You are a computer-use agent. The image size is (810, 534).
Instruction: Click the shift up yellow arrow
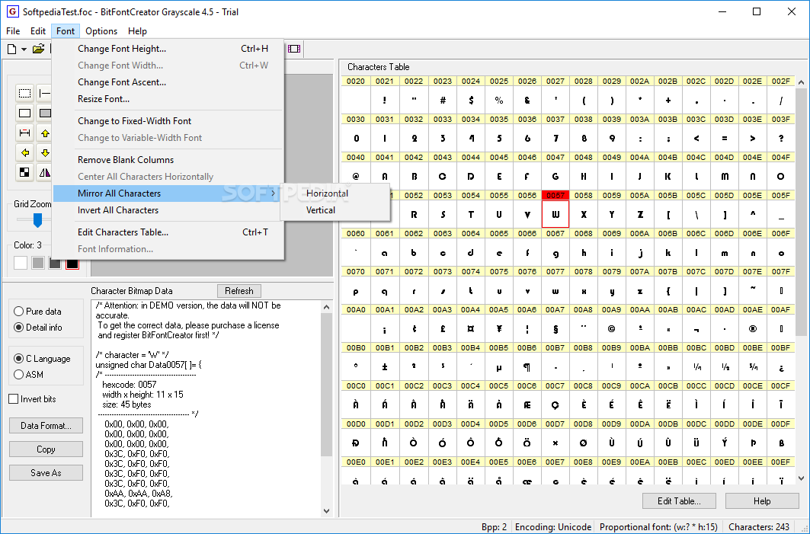point(45,133)
